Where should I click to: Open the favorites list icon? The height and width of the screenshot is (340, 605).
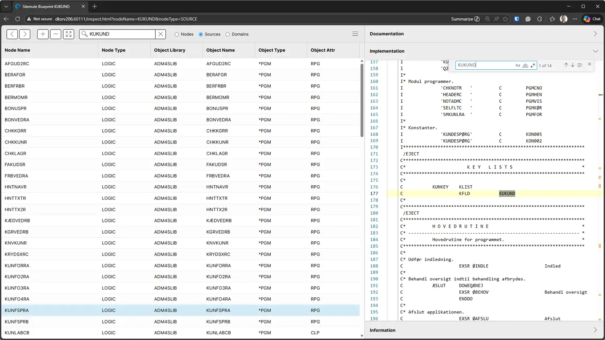click(552, 19)
